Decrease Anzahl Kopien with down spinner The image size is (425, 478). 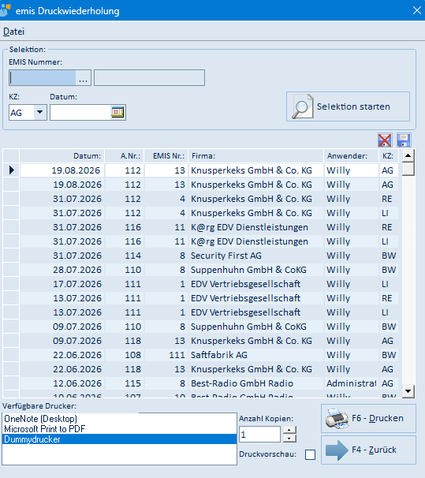[x=289, y=439]
